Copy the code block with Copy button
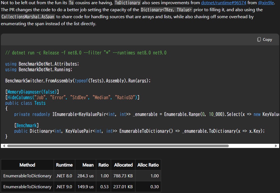280x193 pixels. click(265, 39)
